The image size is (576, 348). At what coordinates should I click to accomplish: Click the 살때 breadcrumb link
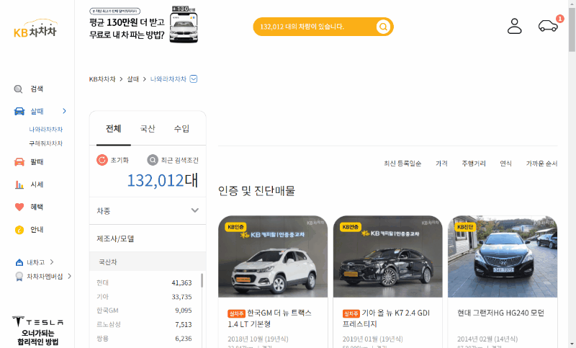click(x=133, y=79)
